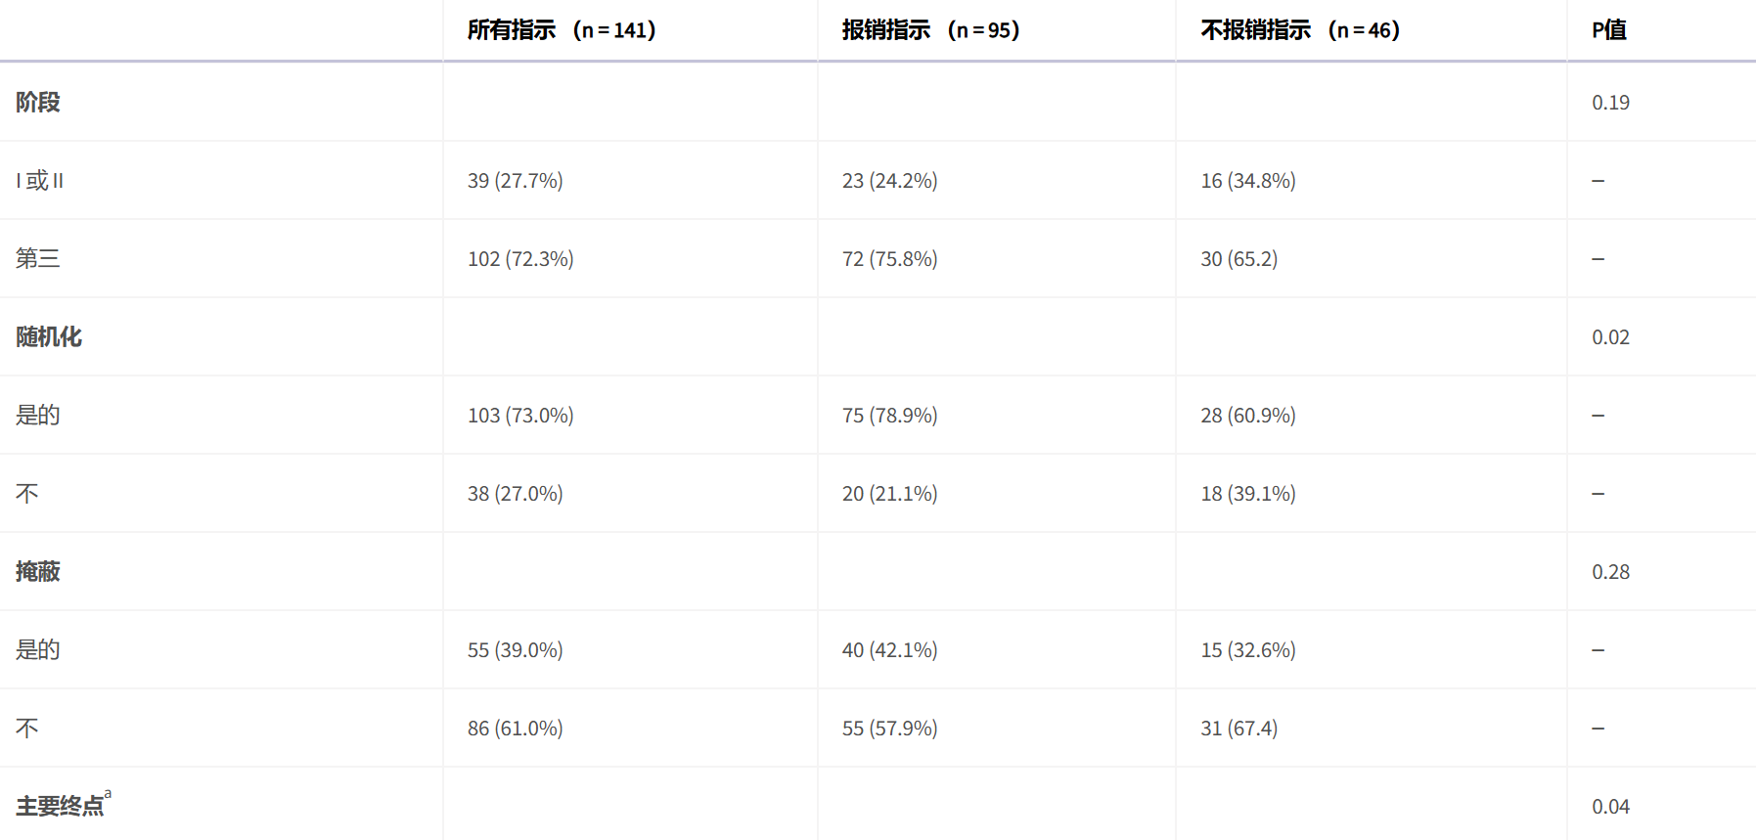Click the cell showing 39 (27.7%)
The width and height of the screenshot is (1756, 840).
click(x=516, y=181)
